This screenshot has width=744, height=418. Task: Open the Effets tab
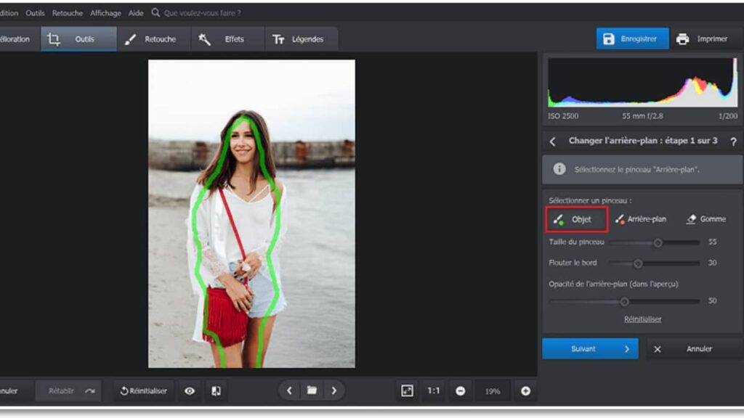227,39
